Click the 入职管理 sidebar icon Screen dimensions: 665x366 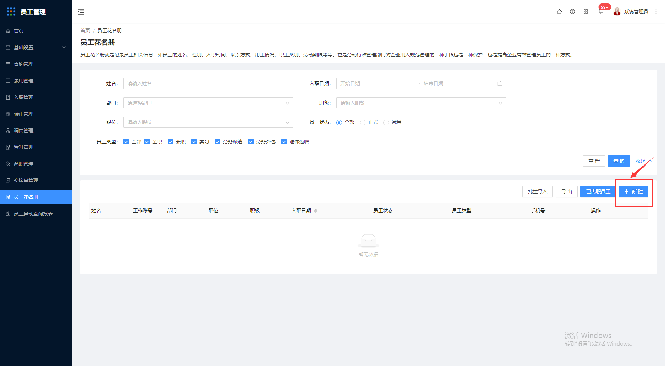point(8,97)
